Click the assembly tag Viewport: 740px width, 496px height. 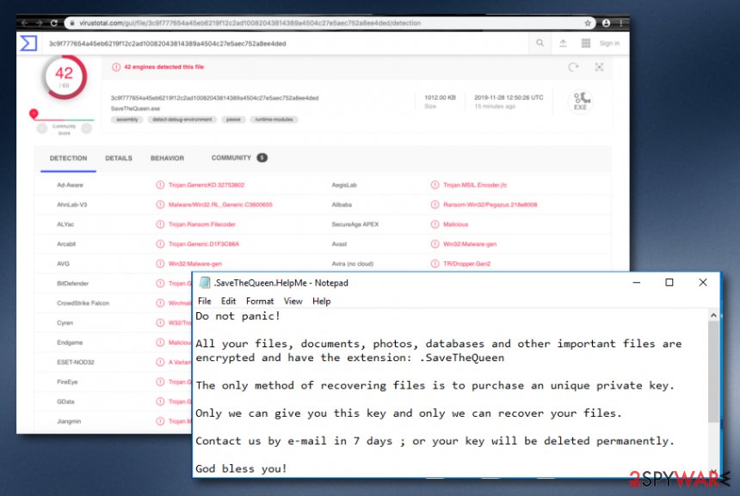pos(127,119)
